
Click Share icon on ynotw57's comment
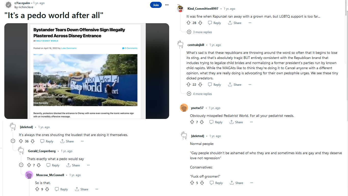pos(232,122)
